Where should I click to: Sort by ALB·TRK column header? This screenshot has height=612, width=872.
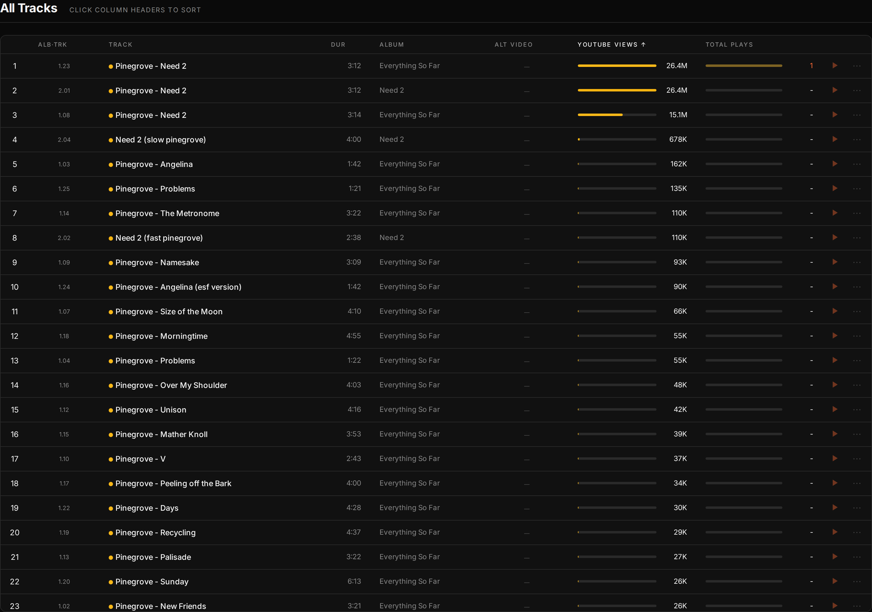tap(53, 45)
